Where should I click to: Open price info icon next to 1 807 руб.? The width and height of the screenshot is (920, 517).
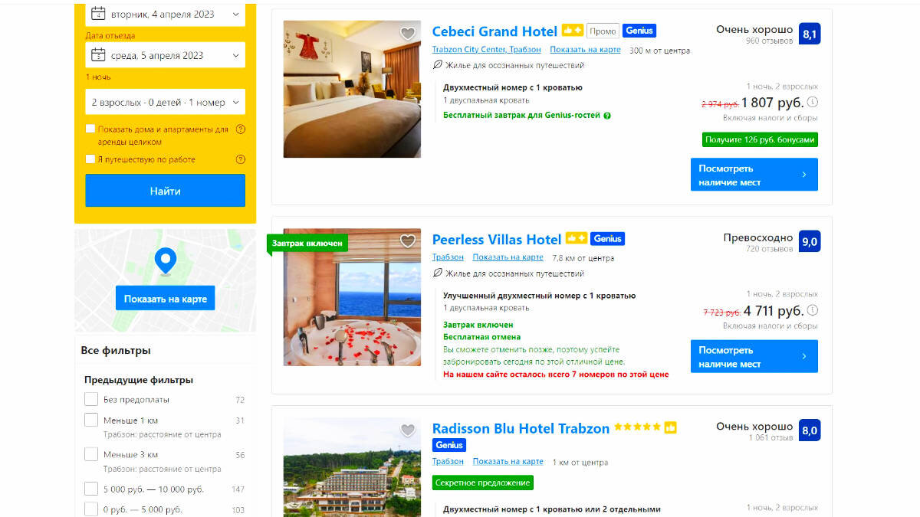point(813,102)
